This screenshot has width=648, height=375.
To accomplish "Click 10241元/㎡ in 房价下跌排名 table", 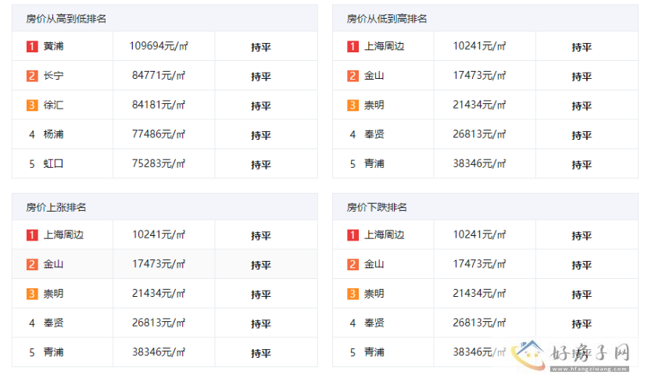I will [479, 234].
